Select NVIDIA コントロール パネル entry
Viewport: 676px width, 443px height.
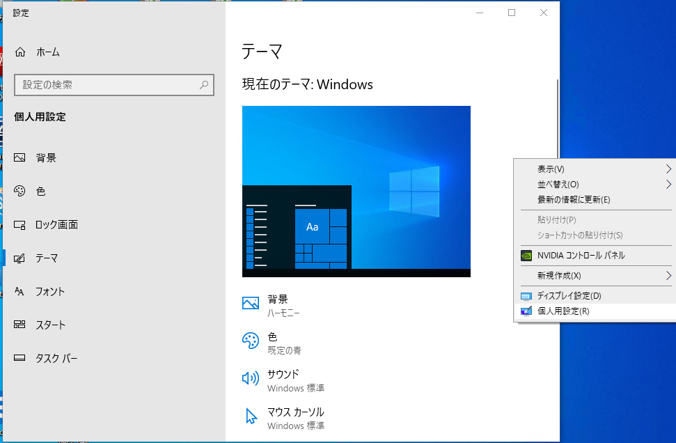point(595,256)
